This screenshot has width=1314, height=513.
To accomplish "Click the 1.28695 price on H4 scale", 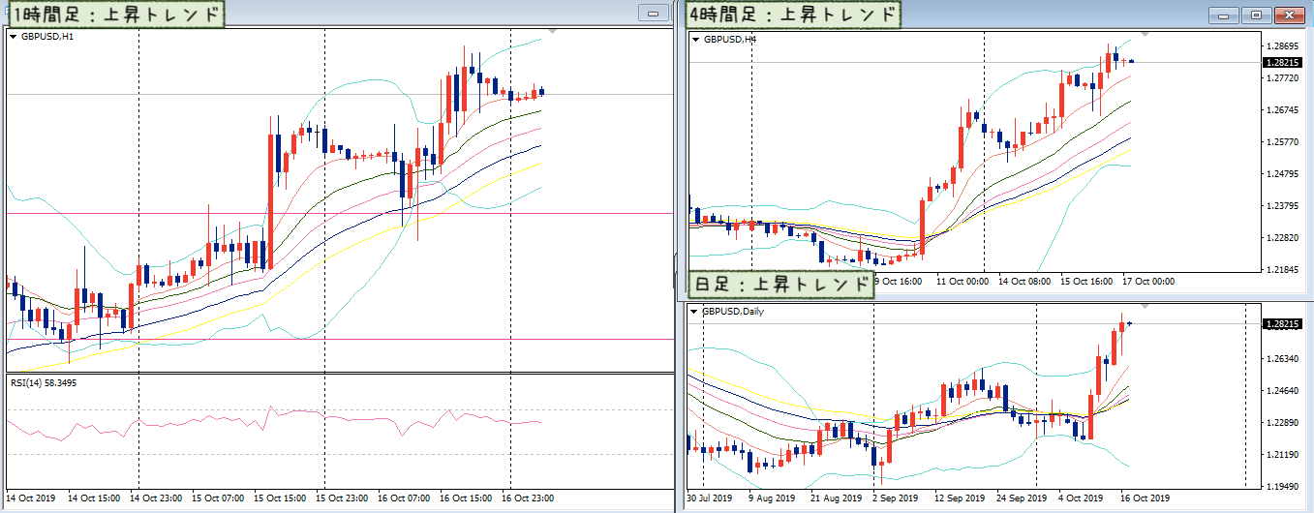I will pos(1281,45).
